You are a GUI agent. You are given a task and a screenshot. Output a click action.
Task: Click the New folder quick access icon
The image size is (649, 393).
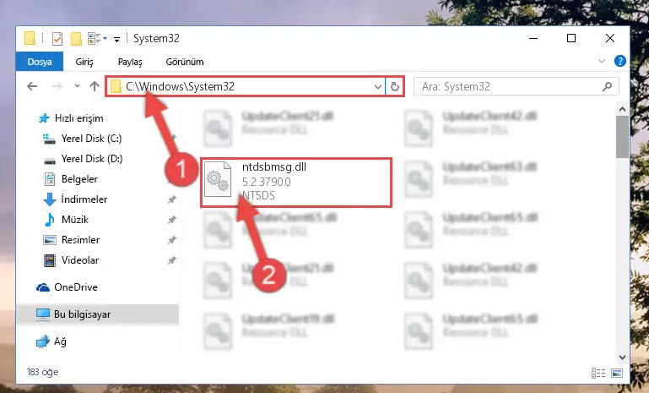point(76,39)
